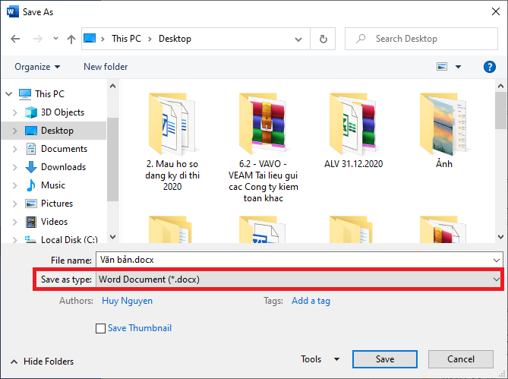Expand the address bar previous locations dropdown

click(298, 39)
